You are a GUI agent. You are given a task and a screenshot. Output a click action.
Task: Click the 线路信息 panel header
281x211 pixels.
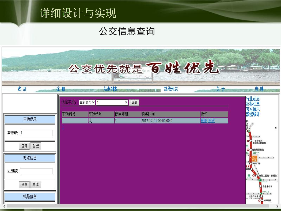(x=30, y=197)
